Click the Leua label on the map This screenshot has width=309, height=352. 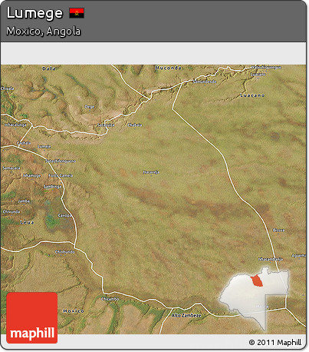27,222
